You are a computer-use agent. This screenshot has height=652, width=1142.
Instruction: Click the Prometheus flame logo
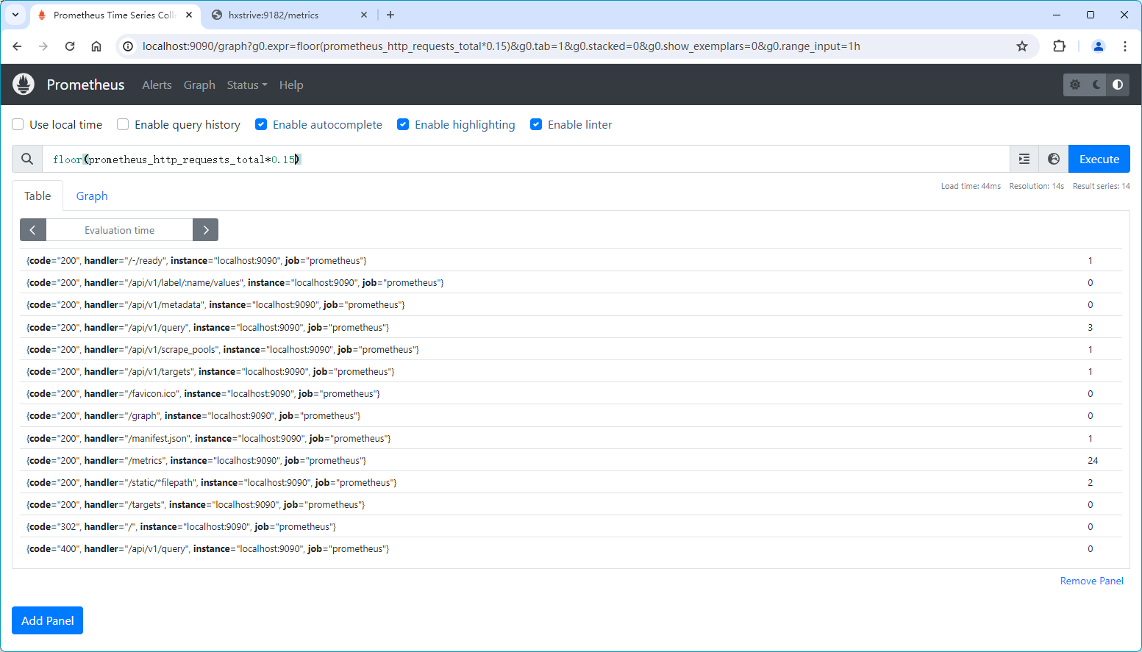coord(24,85)
